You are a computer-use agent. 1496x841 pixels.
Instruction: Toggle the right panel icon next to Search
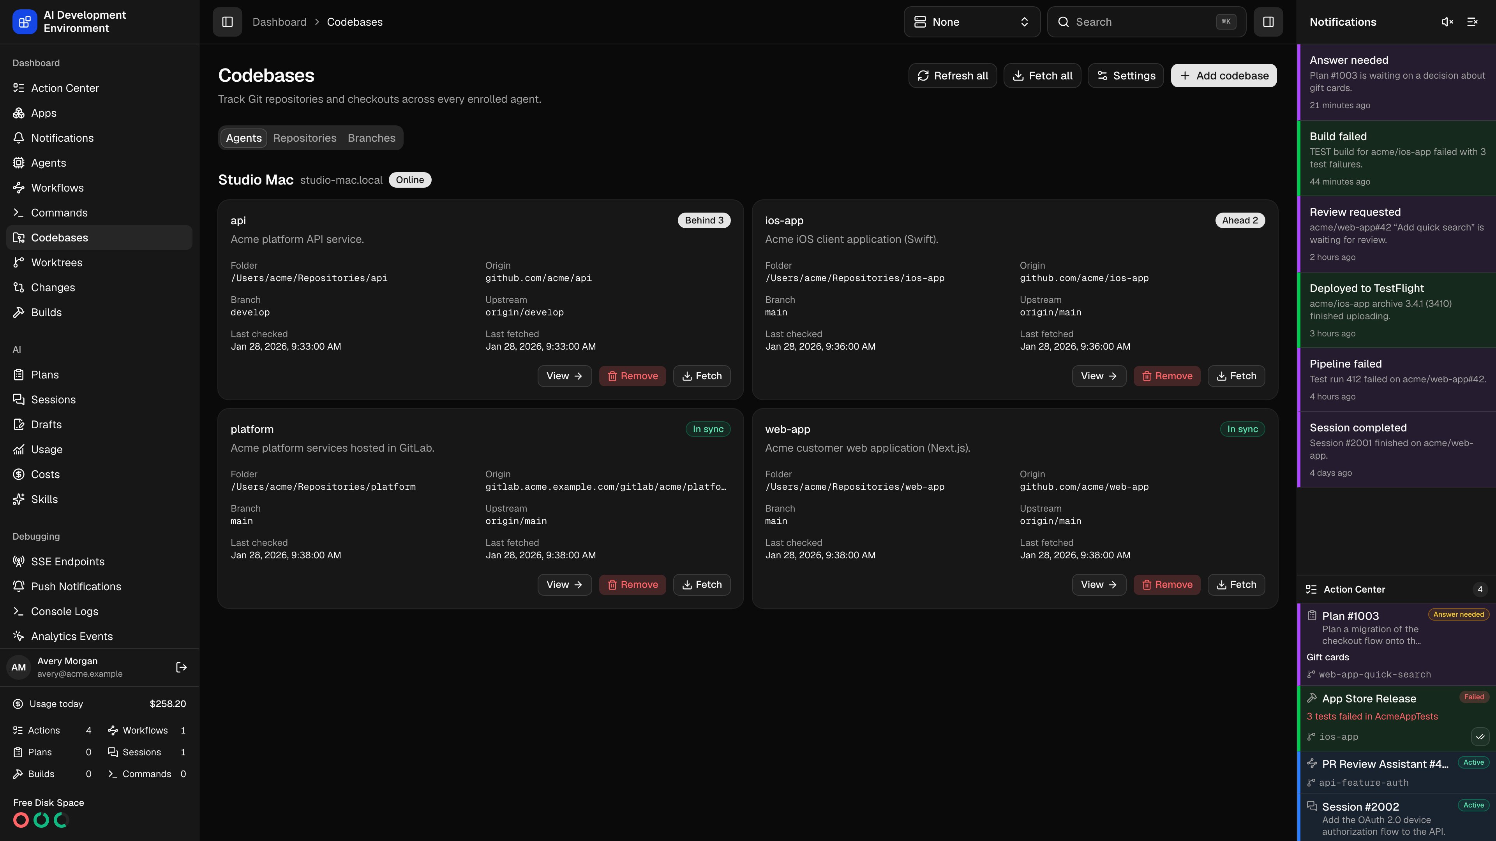coord(1268,22)
